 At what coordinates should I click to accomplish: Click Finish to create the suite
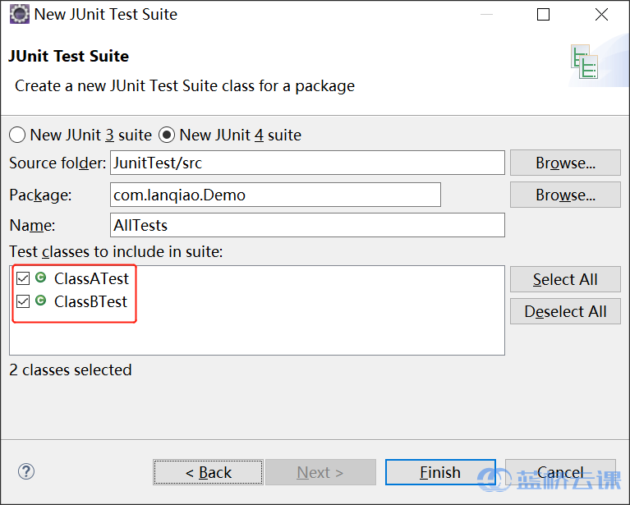point(440,472)
